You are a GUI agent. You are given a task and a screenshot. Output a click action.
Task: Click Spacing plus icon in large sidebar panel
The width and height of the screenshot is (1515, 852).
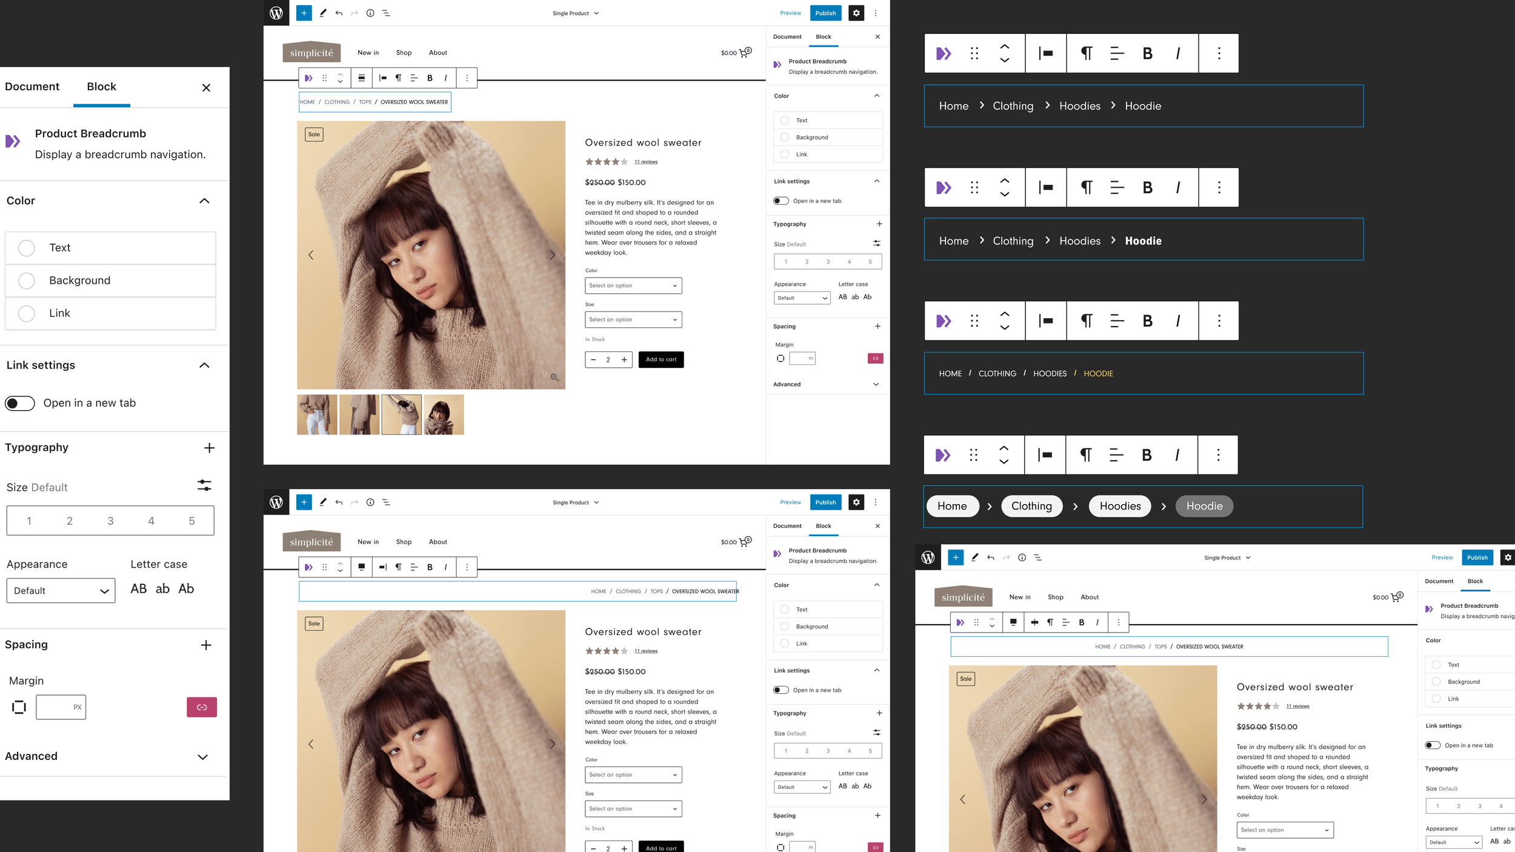tap(206, 645)
